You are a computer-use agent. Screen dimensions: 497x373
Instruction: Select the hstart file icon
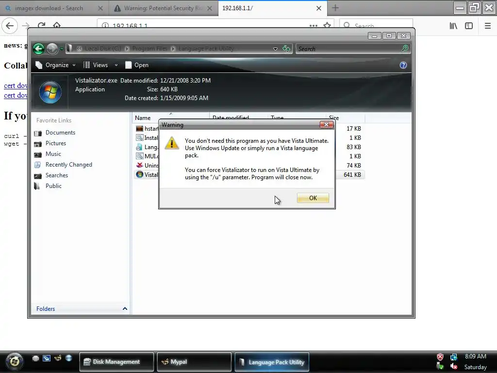[x=139, y=128]
